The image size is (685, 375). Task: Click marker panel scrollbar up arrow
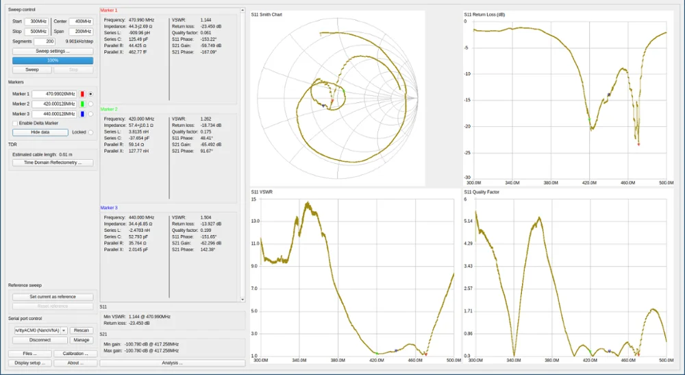(242, 10)
